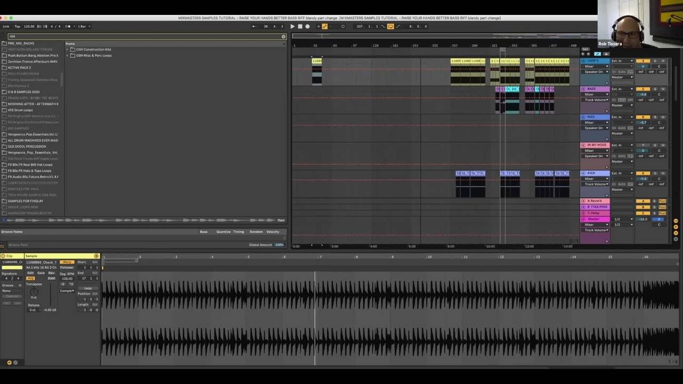Image resolution: width=683 pixels, height=384 pixels.
Task: Click the Raw button in preview
Action: (x=281, y=220)
